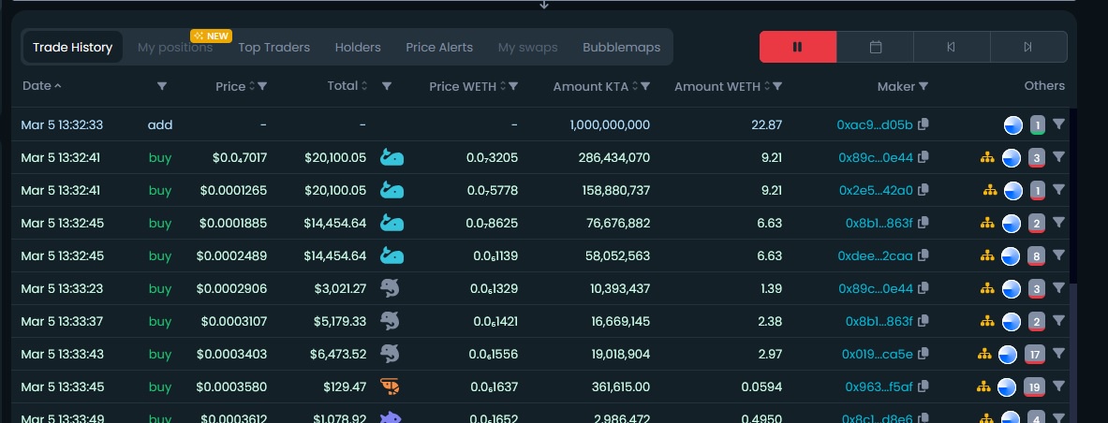Open the My swaps tab

click(528, 48)
